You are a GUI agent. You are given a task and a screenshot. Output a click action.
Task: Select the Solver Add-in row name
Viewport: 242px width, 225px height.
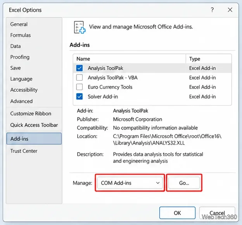[103, 97]
